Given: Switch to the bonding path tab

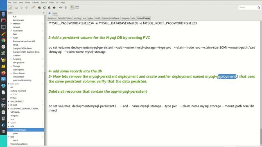Looking at the screenshot, I should point(77,18).
